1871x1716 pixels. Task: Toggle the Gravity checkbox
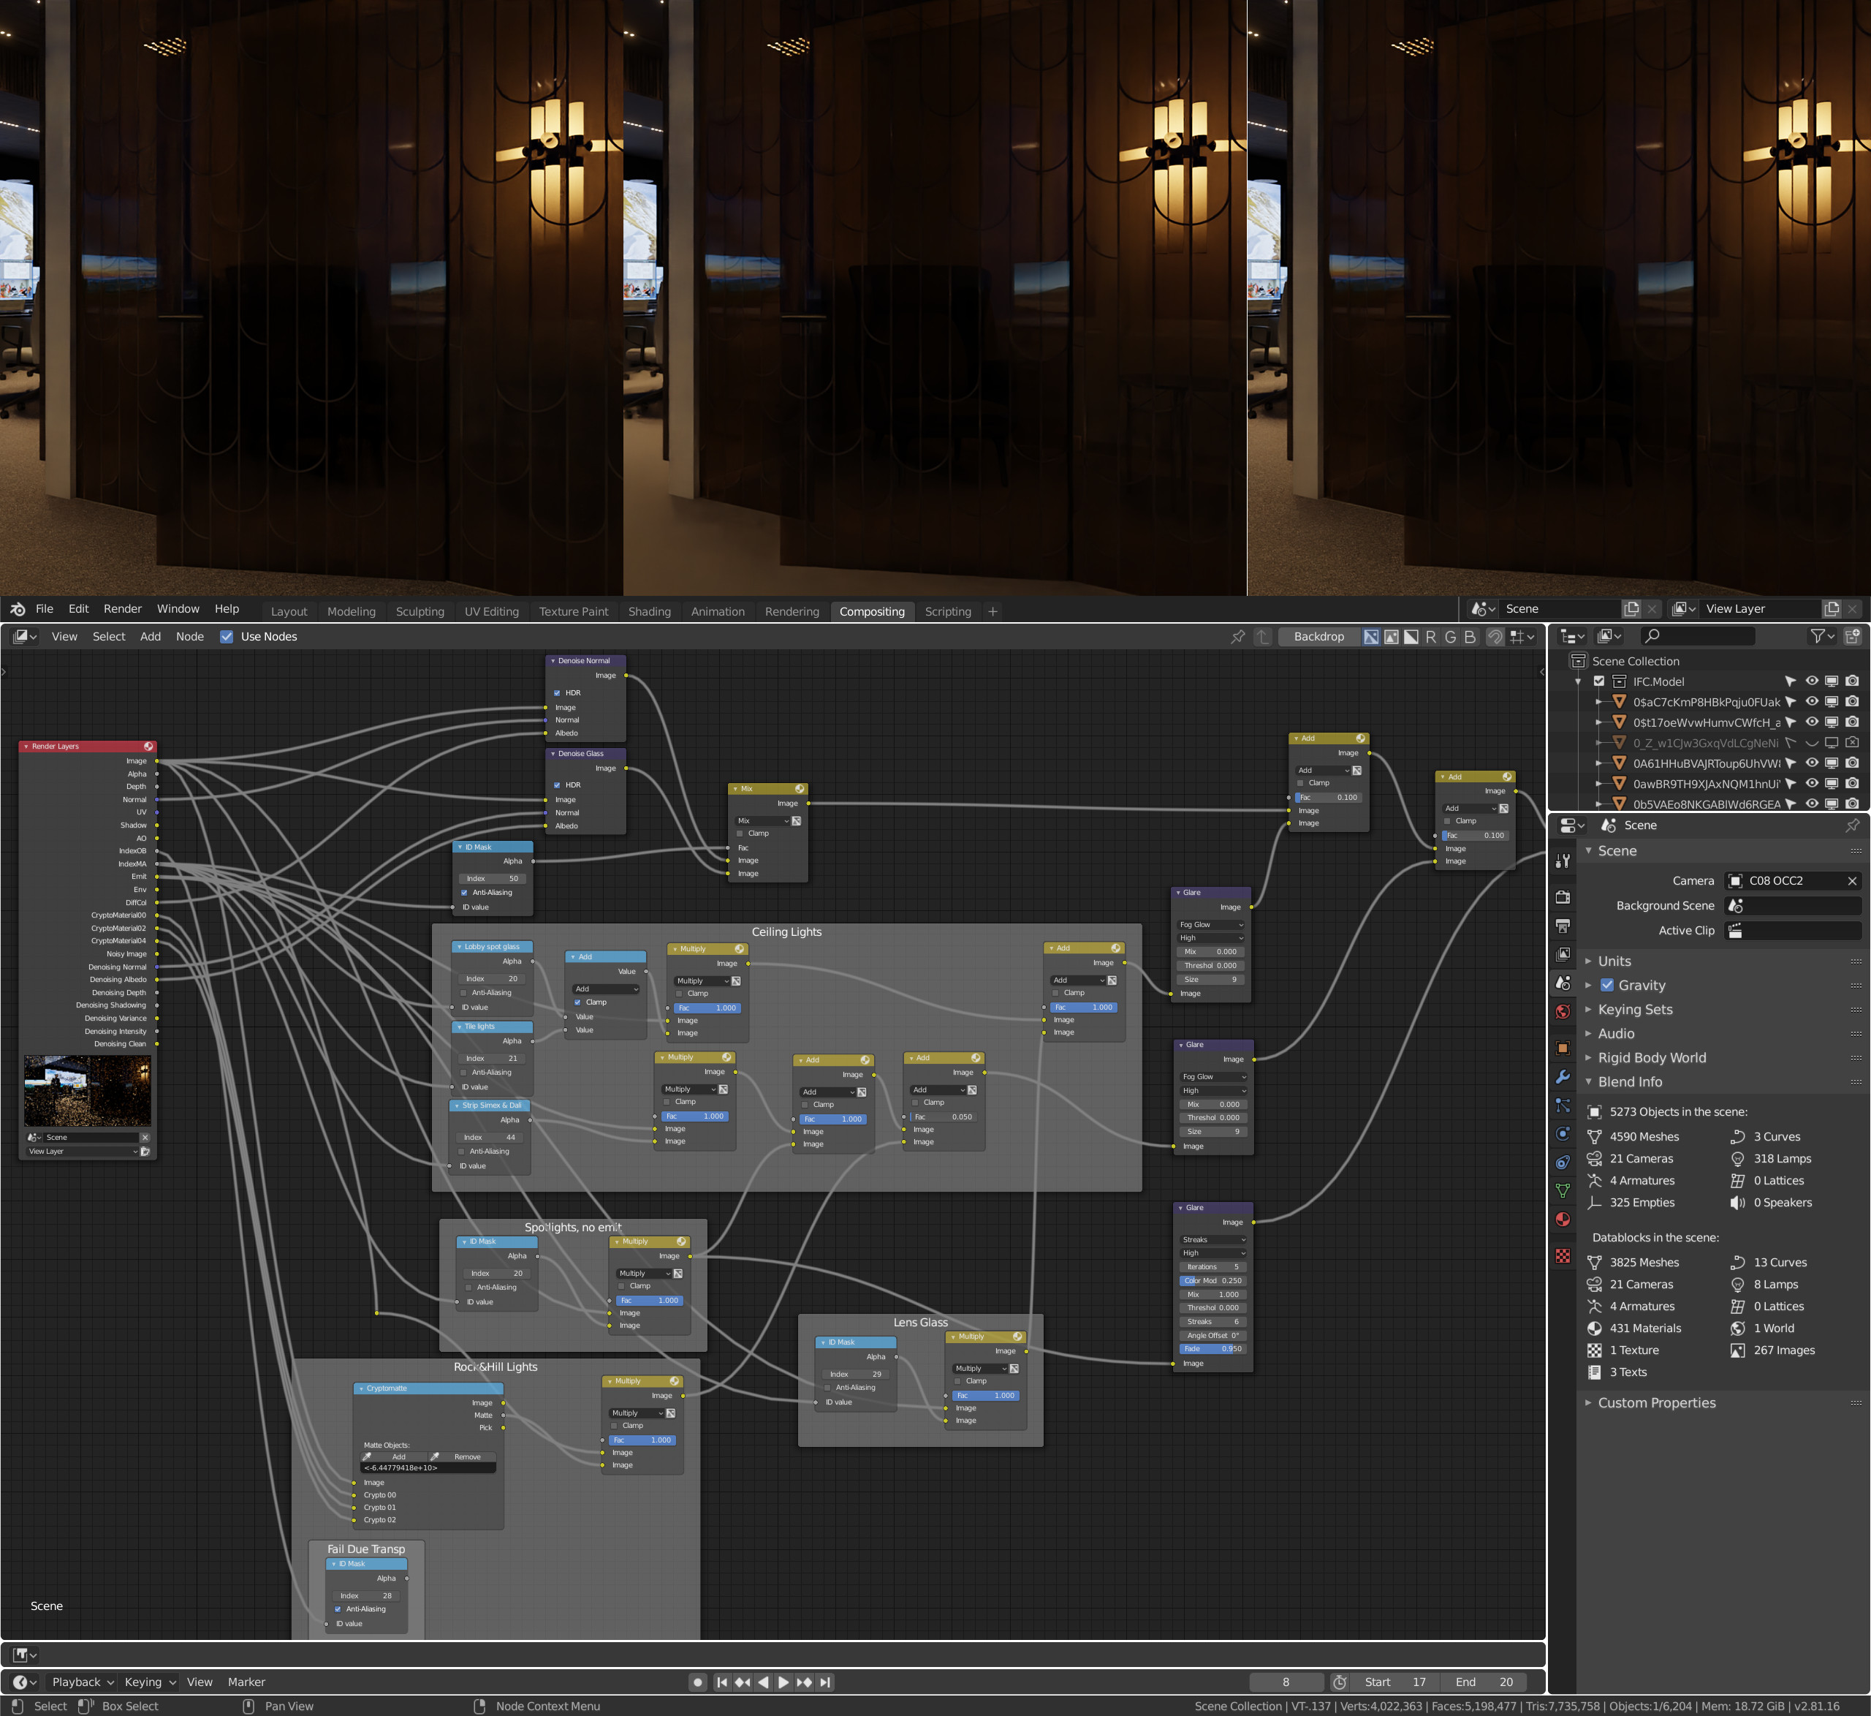pyautogui.click(x=1607, y=985)
